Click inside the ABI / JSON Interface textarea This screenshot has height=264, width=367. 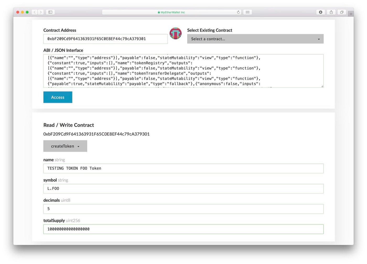click(183, 71)
